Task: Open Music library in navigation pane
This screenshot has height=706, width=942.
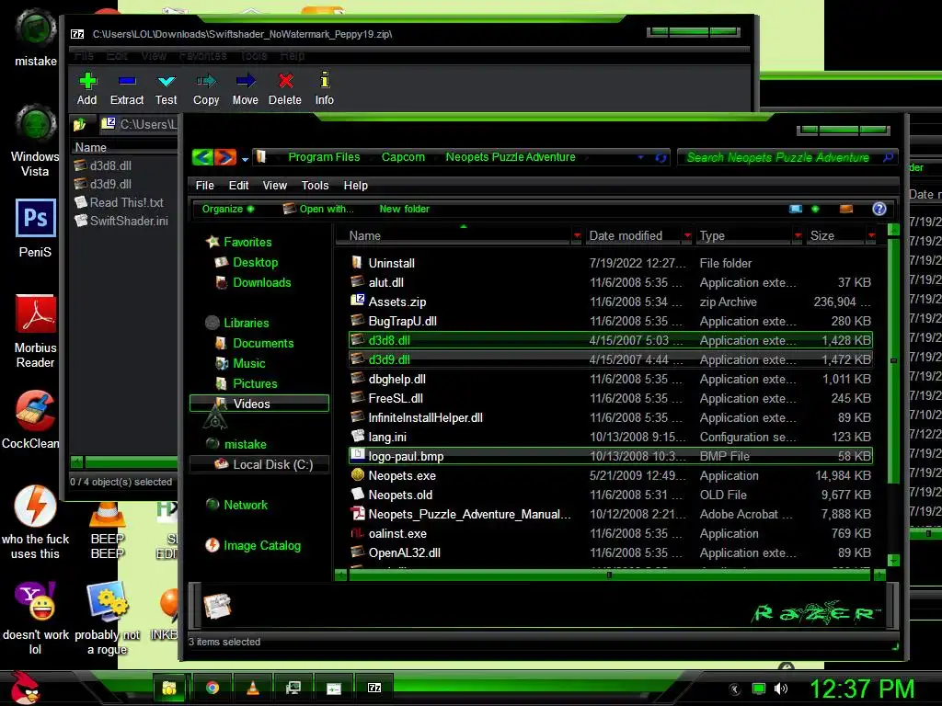Action: (x=240, y=363)
